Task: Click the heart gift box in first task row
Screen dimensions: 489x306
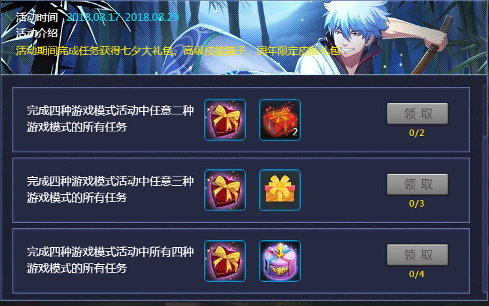Action: click(x=225, y=120)
